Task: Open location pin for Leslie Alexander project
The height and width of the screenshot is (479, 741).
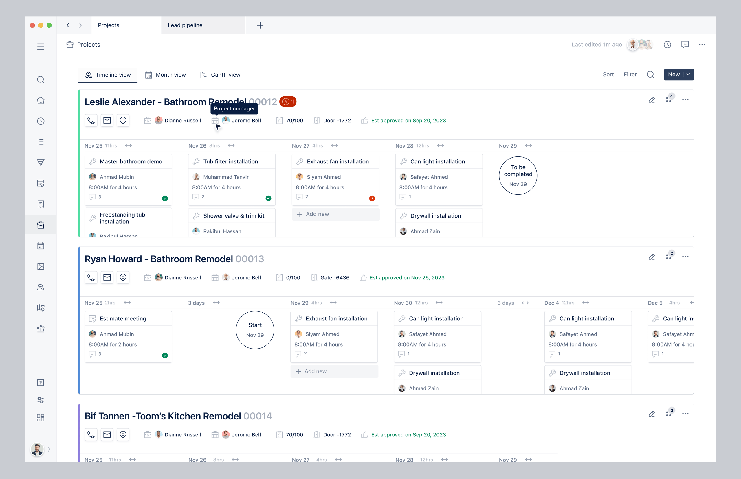Action: 123,120
